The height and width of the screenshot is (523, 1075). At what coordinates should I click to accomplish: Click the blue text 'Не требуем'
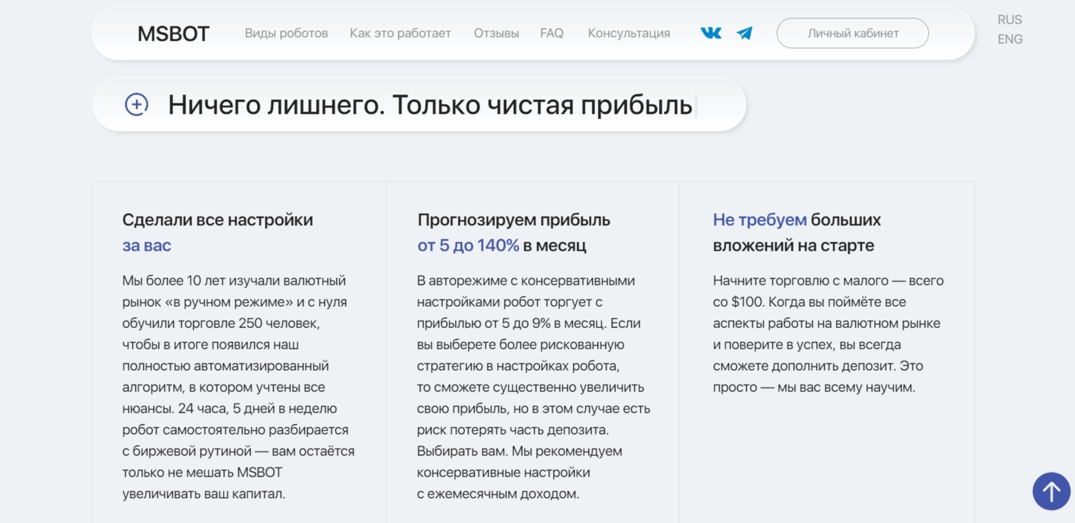(760, 220)
